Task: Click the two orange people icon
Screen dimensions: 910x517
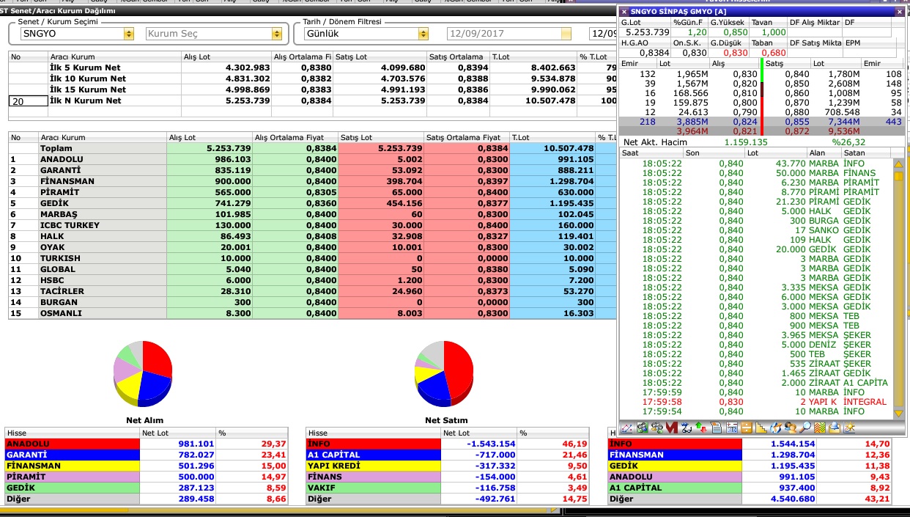Action: coord(791,428)
